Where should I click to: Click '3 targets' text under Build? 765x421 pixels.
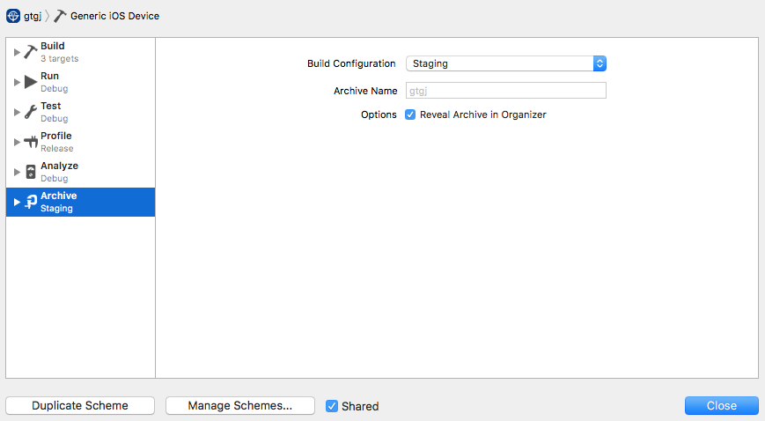60,59
